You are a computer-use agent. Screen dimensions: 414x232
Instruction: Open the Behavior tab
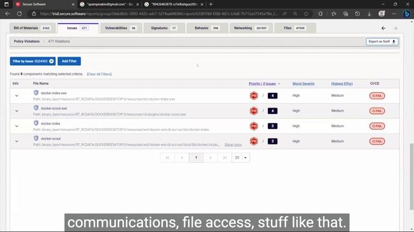(x=207, y=28)
